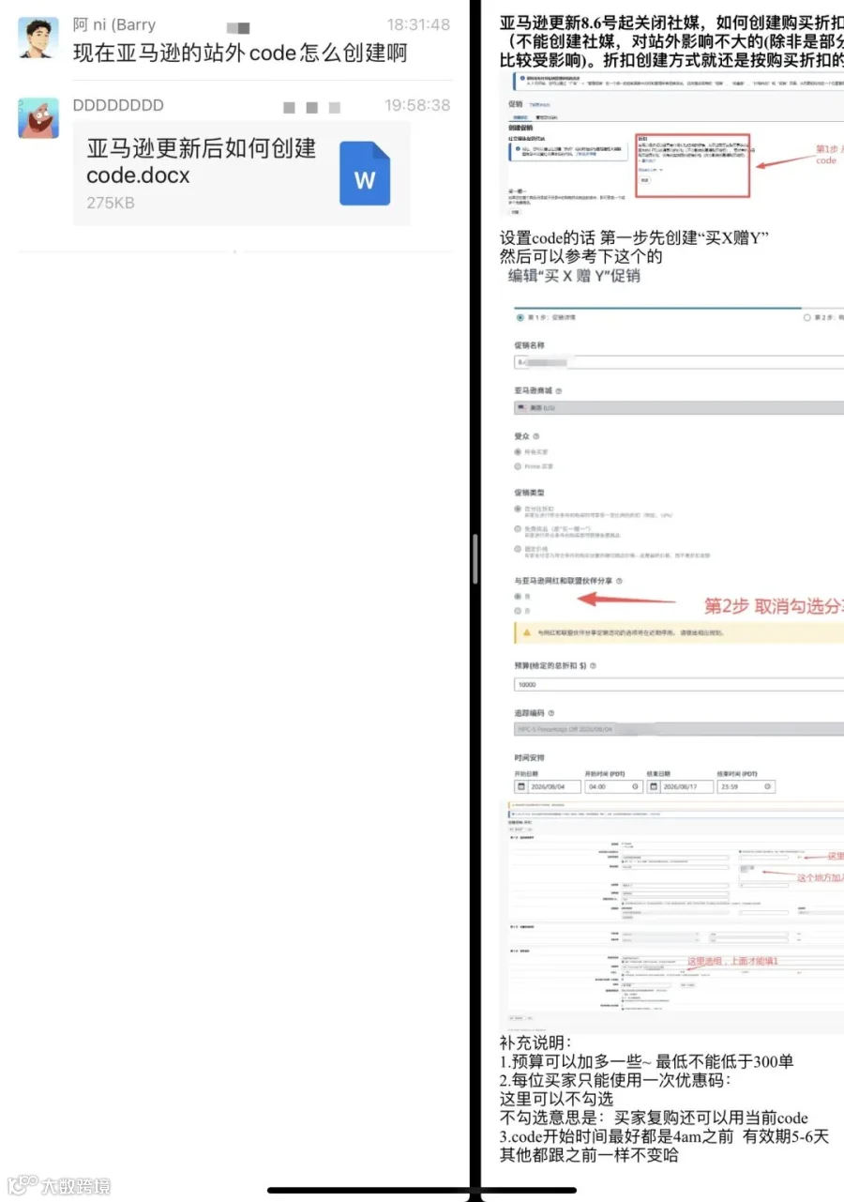Image resolution: width=844 pixels, height=1202 pixels.
Task: Open the 亚马逊更新后如何创建code.docx attachment name
Action: pyautogui.click(x=202, y=161)
